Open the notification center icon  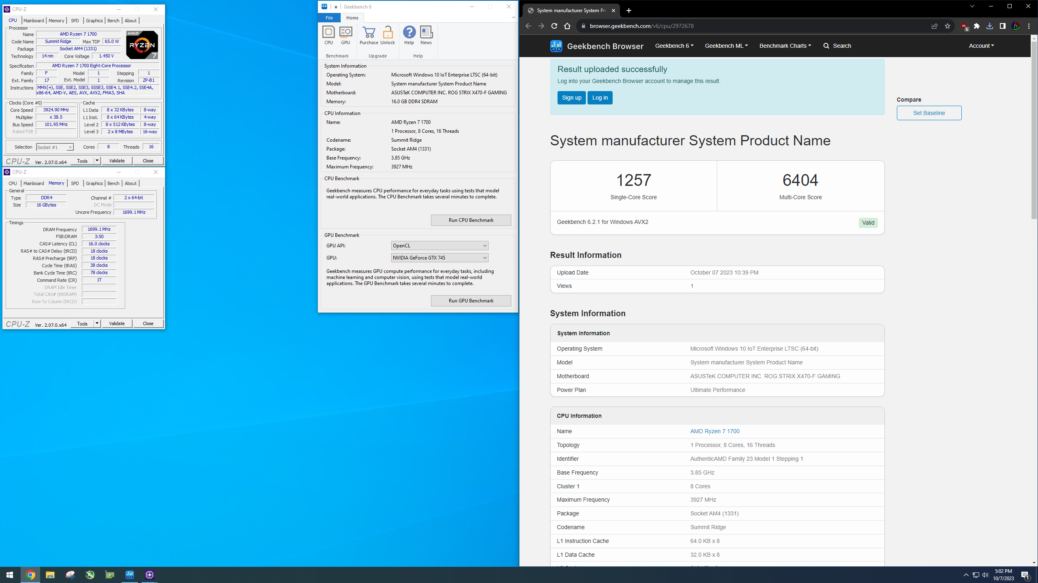pos(1025,575)
